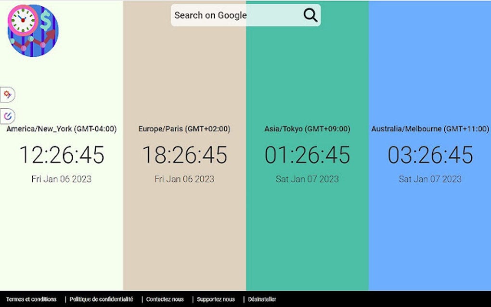Click the New York clock showing 12:26:45

click(x=62, y=155)
